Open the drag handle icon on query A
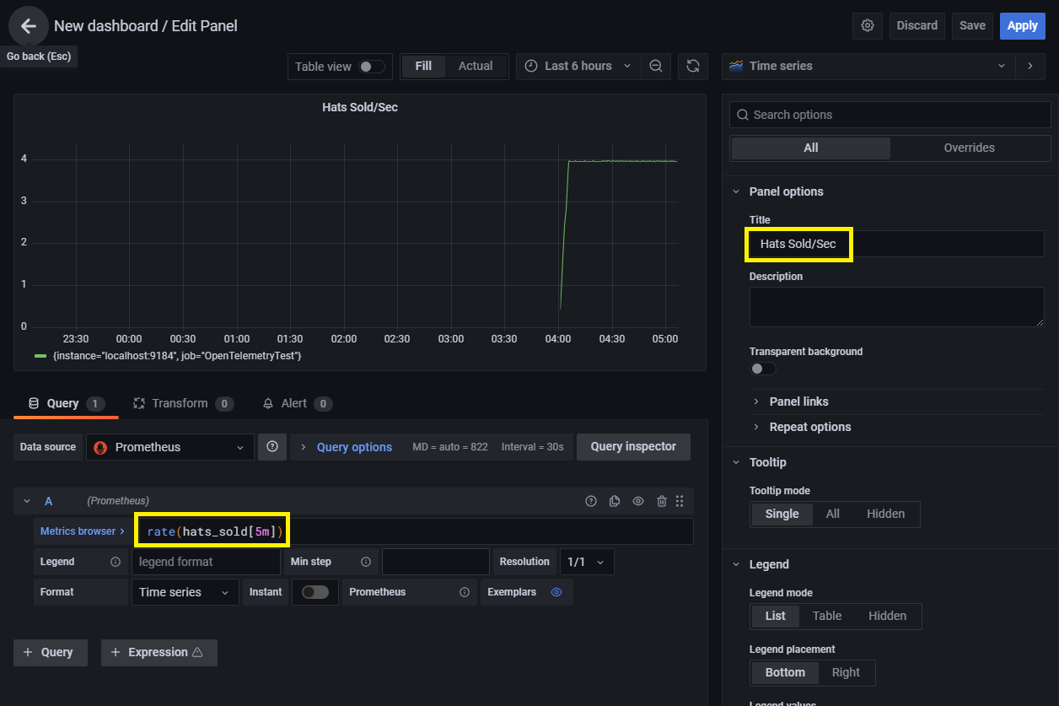The height and width of the screenshot is (706, 1059). pos(680,500)
